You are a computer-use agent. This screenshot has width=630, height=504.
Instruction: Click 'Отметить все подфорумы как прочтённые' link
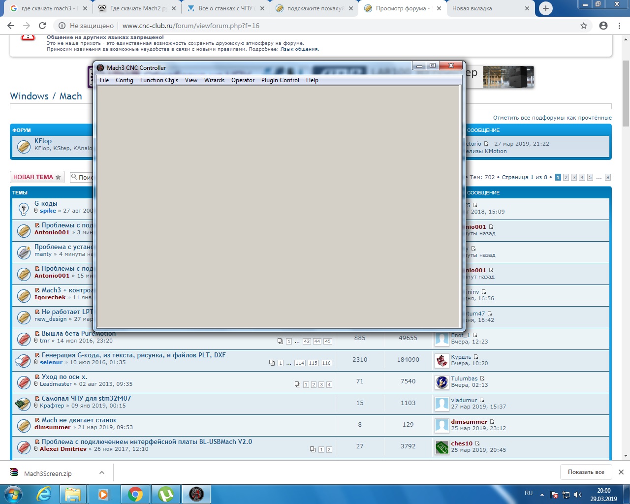pyautogui.click(x=552, y=118)
